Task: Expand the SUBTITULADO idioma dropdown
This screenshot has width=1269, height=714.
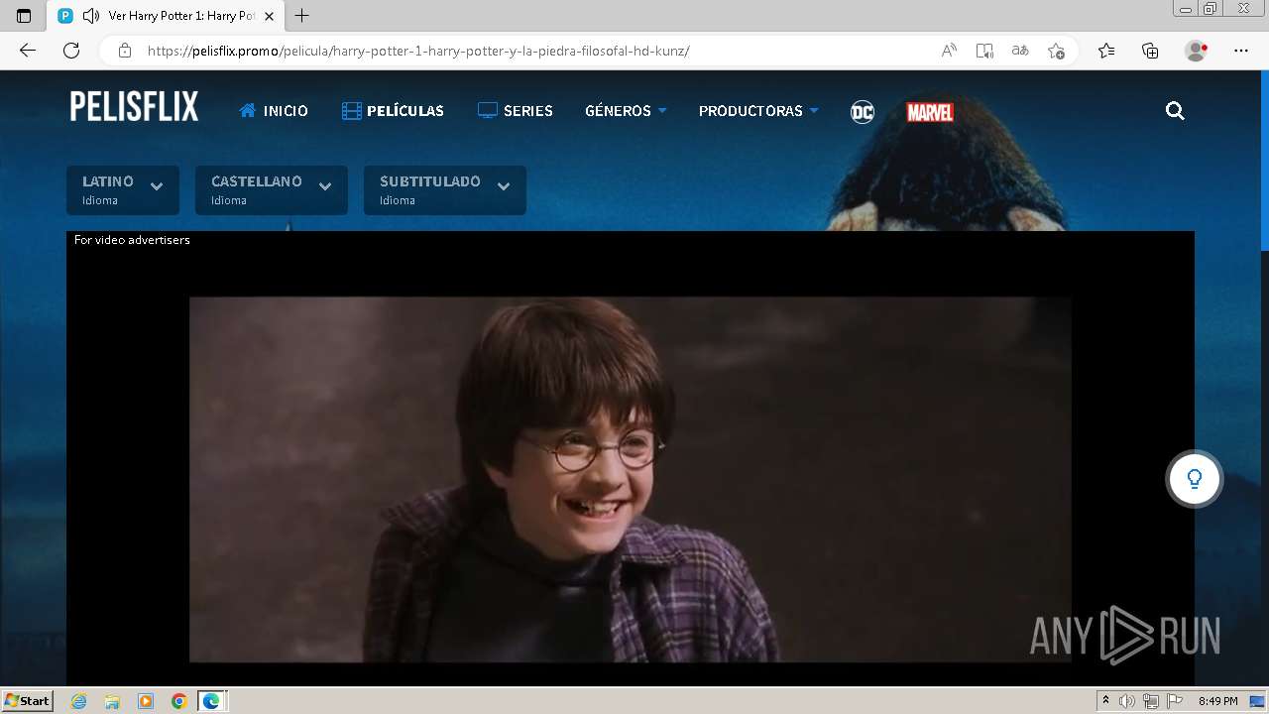Action: [445, 190]
